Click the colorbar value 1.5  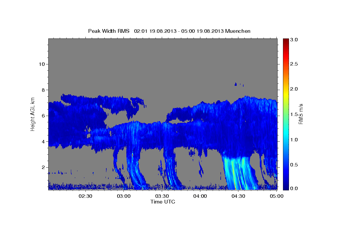[294, 114]
